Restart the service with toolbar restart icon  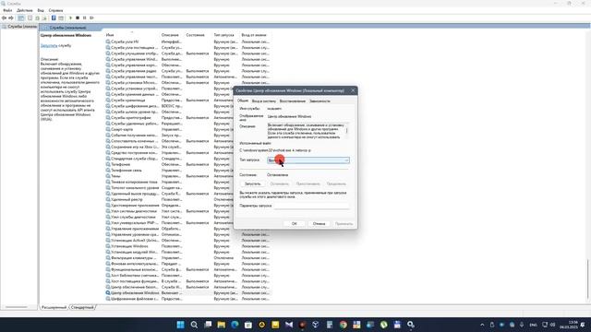pos(91,18)
